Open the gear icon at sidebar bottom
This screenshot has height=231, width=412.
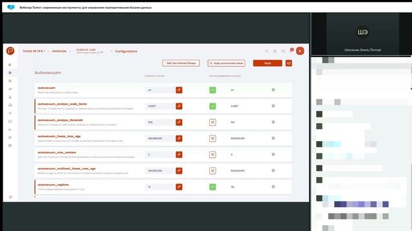(10, 197)
